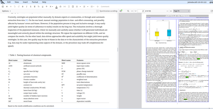Open the insert table dropdown

[92, 6]
